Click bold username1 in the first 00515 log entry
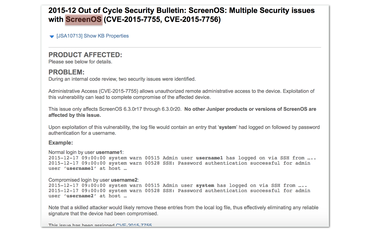 [209, 158]
